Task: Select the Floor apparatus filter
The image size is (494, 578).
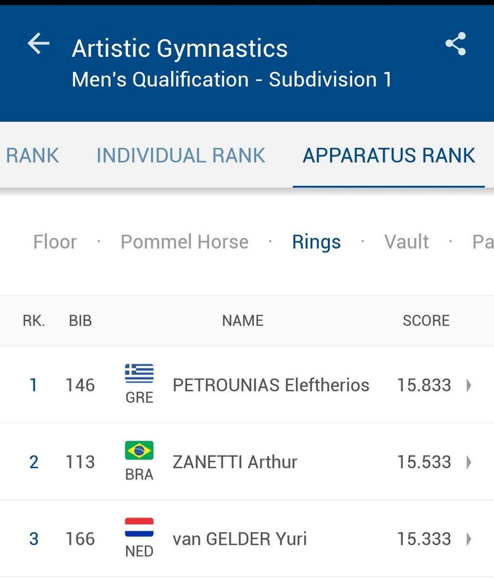Action: pos(55,242)
